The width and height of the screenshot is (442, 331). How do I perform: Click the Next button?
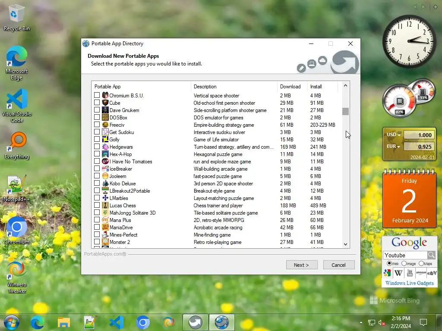pyautogui.click(x=302, y=265)
